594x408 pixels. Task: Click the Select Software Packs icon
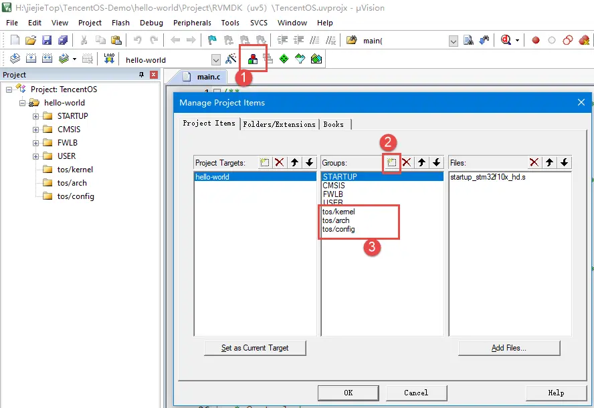point(300,59)
